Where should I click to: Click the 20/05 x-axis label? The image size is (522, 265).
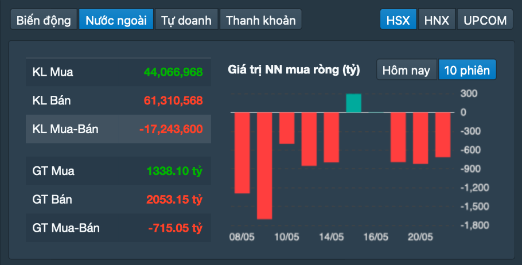[x=420, y=237]
